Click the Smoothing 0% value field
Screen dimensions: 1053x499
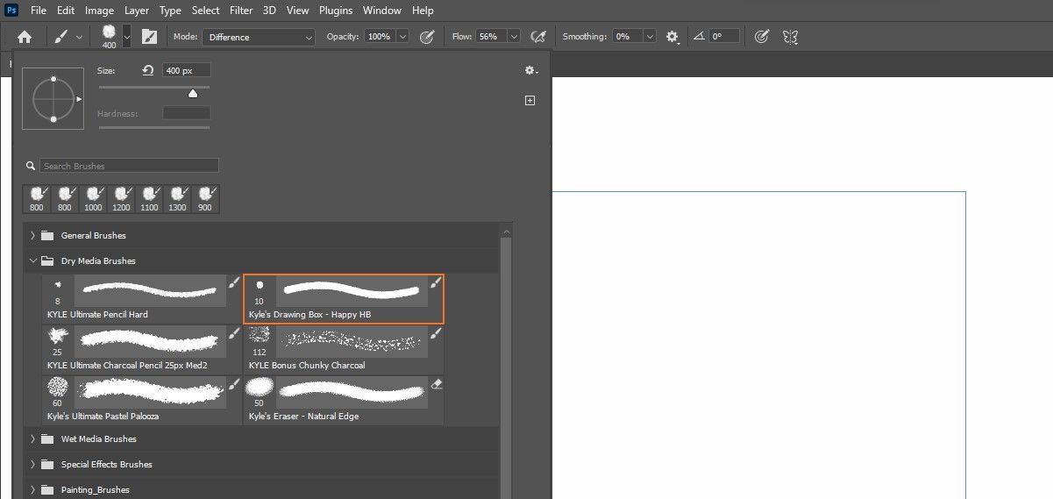tap(627, 37)
